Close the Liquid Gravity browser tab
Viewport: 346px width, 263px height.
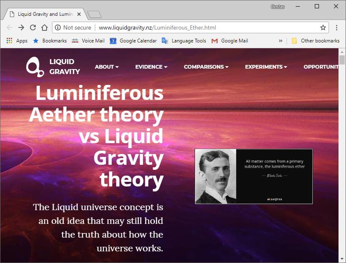click(79, 14)
